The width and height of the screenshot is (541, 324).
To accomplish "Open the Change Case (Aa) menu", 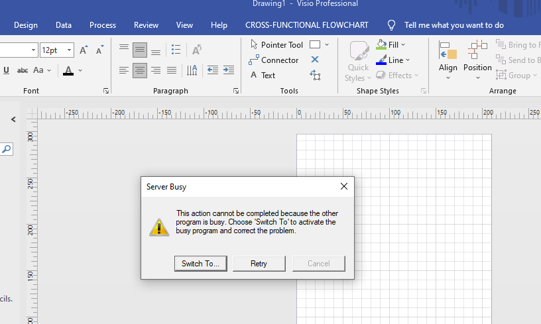I will [x=42, y=70].
